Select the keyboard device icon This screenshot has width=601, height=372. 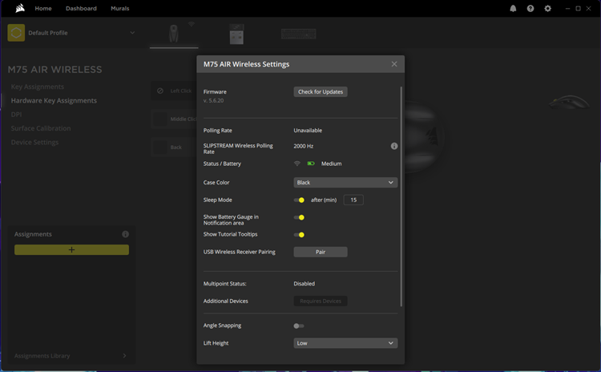tap(298, 34)
